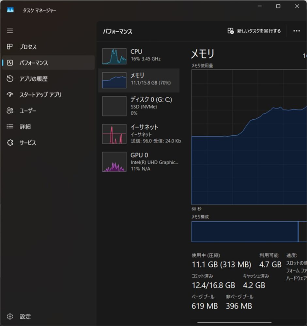The width and height of the screenshot is (307, 326).
Task: Click the 11% N/A GPU usage text
Action: coord(141,169)
